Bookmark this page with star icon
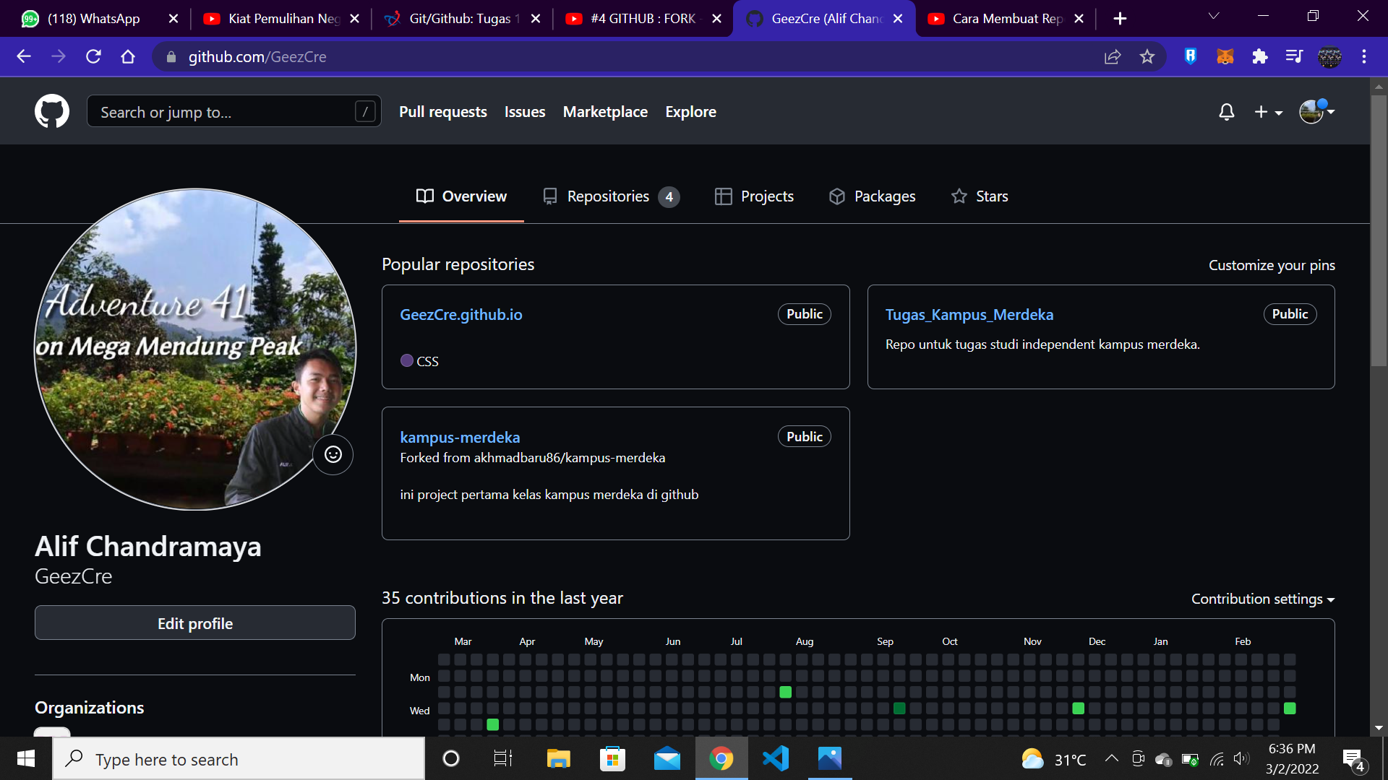Viewport: 1388px width, 780px height. tap(1147, 56)
